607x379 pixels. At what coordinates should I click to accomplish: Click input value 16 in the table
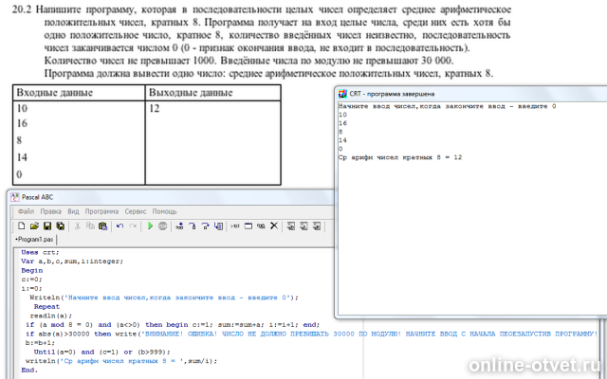coord(22,123)
